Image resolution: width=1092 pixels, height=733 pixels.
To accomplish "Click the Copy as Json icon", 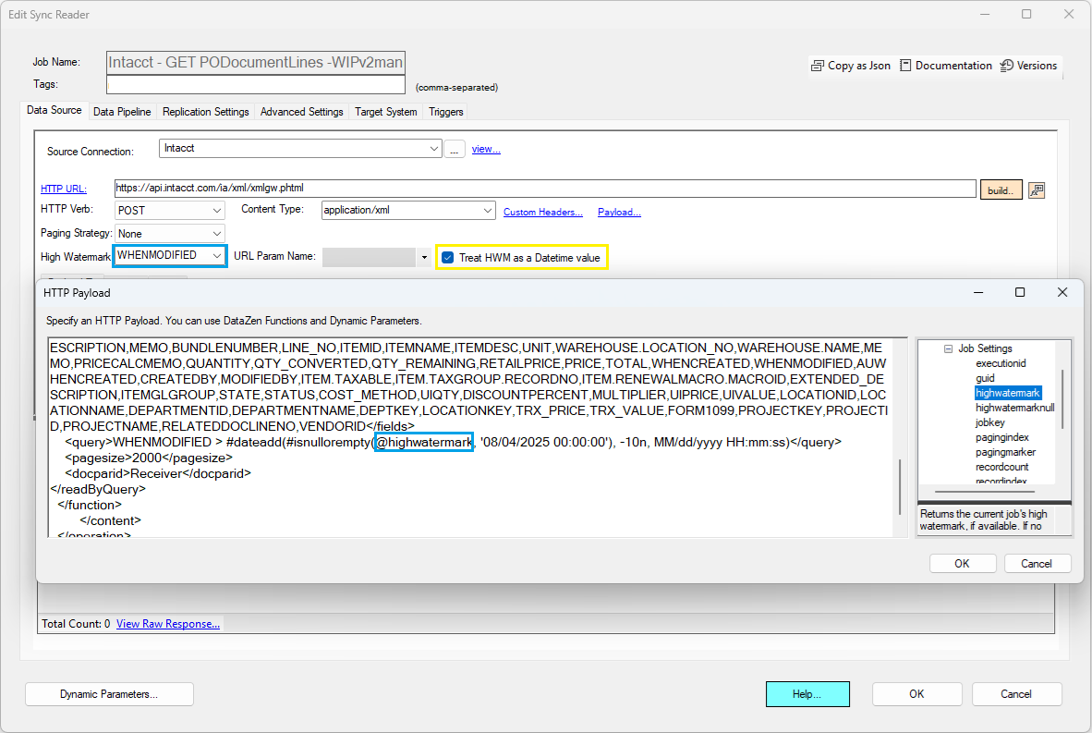I will 818,66.
